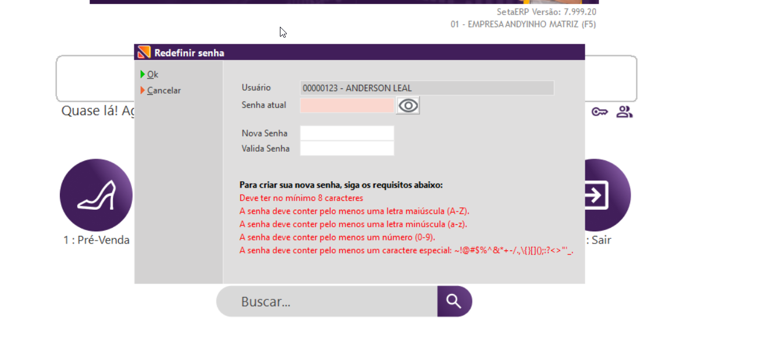Click the users icon in main window
768x344 pixels.
[x=624, y=112]
